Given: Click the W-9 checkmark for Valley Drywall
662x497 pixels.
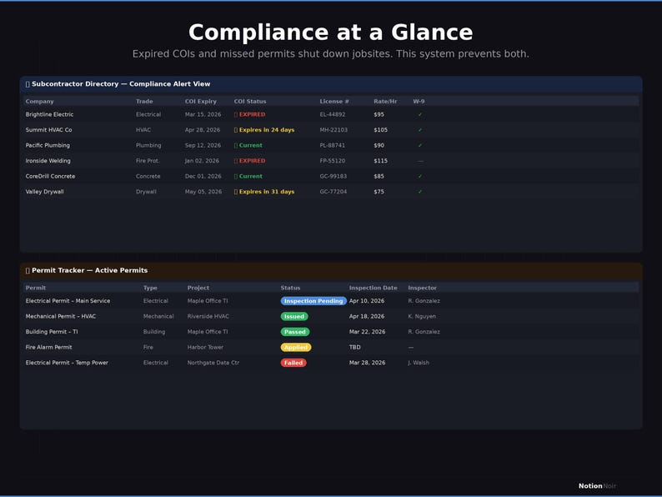Looking at the screenshot, I should pos(420,192).
